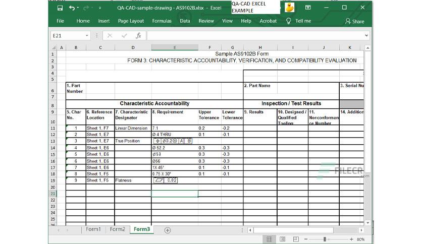Select column H header

(x=260, y=47)
